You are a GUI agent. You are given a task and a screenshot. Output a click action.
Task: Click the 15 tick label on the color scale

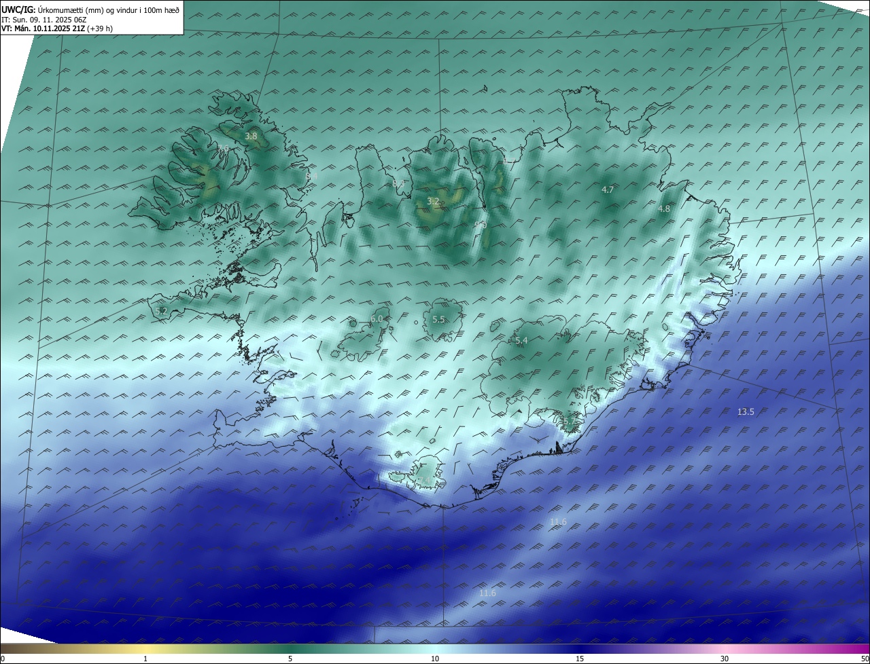pos(580,659)
